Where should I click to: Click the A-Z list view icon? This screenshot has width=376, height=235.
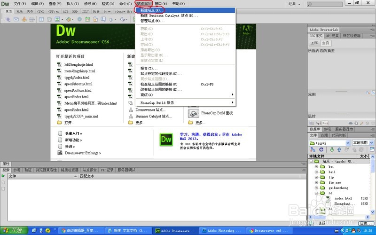click(318, 123)
